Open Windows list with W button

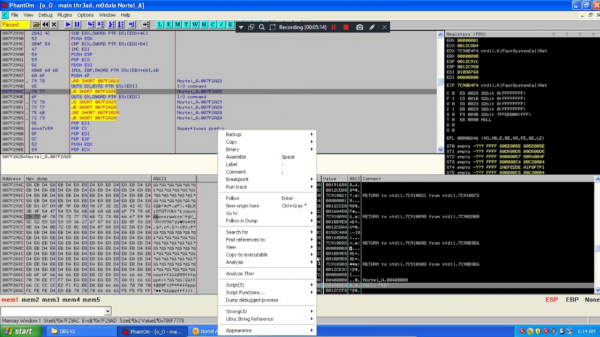(195, 24)
